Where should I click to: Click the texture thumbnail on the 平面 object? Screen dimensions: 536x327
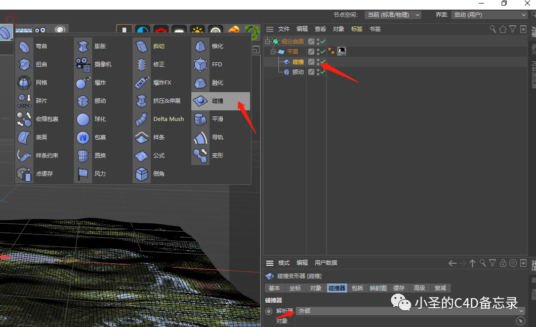click(x=341, y=51)
